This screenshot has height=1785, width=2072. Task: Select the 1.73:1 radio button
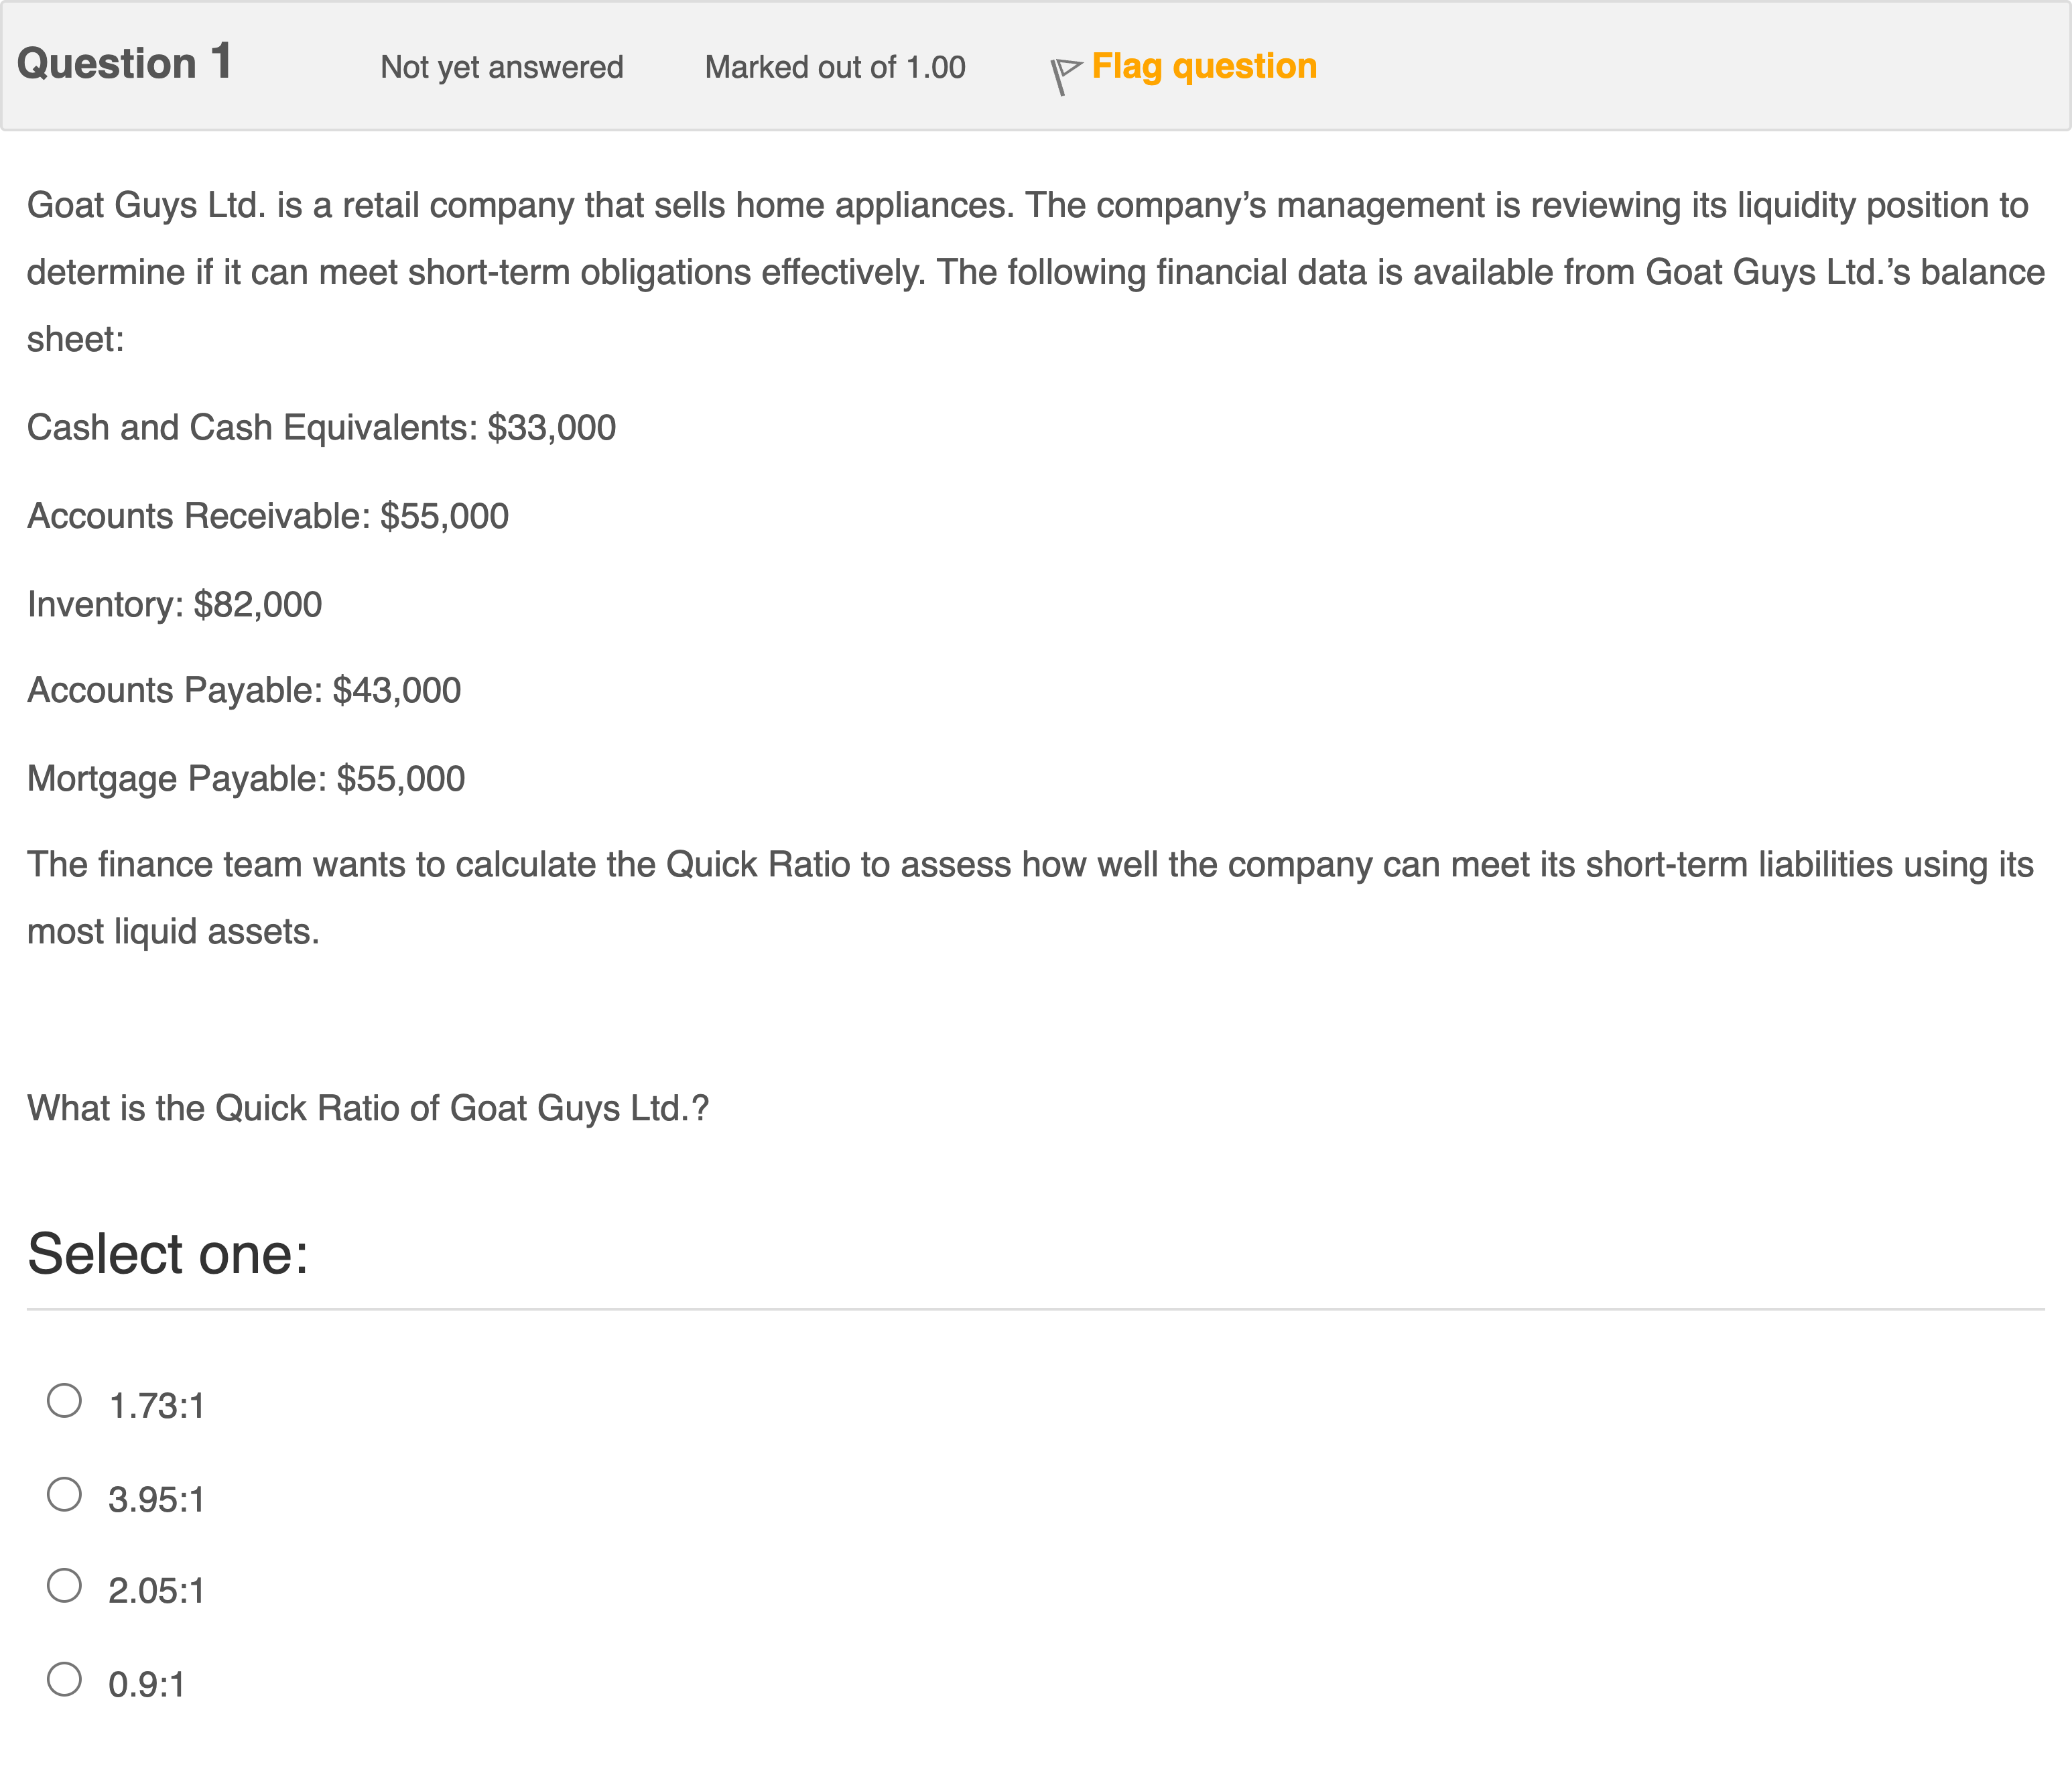click(x=65, y=1400)
